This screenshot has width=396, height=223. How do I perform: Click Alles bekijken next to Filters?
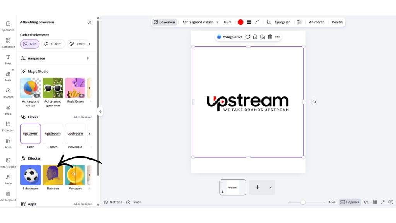click(x=83, y=117)
